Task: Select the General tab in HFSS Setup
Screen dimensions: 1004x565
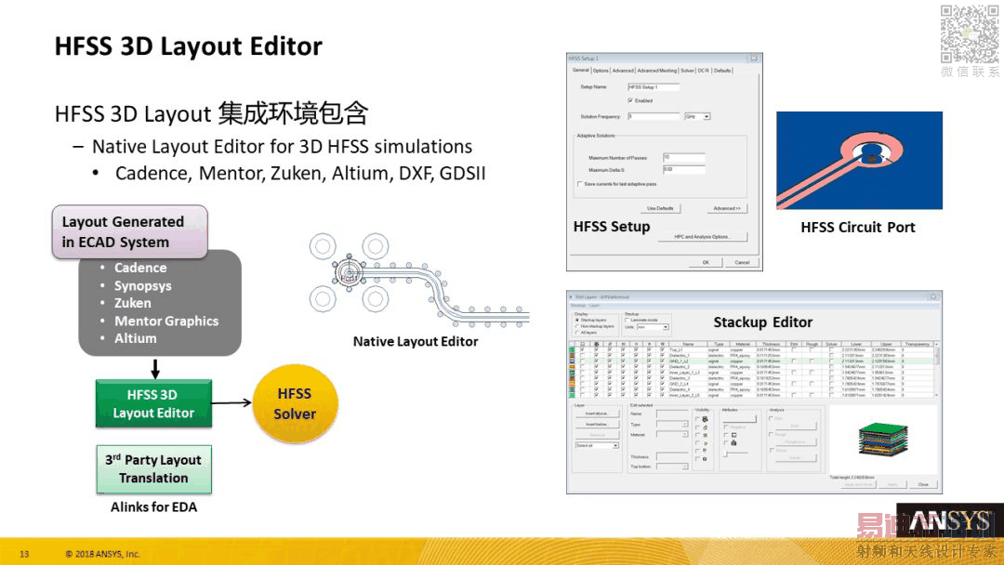Action: 581,70
